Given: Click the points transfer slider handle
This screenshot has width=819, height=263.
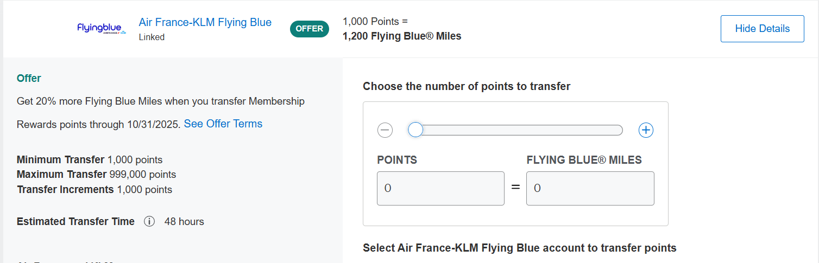Looking at the screenshot, I should 415,130.
